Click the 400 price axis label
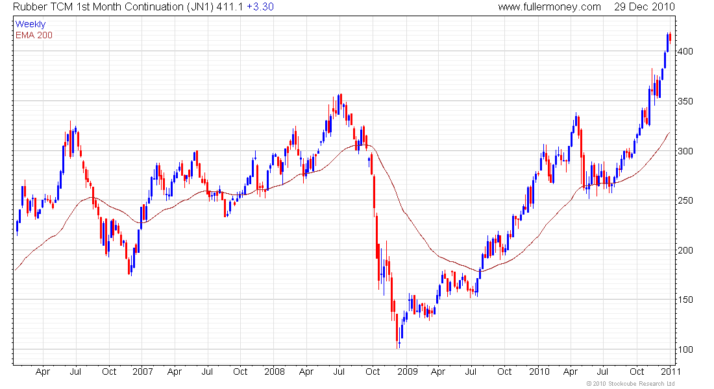 (x=685, y=51)
